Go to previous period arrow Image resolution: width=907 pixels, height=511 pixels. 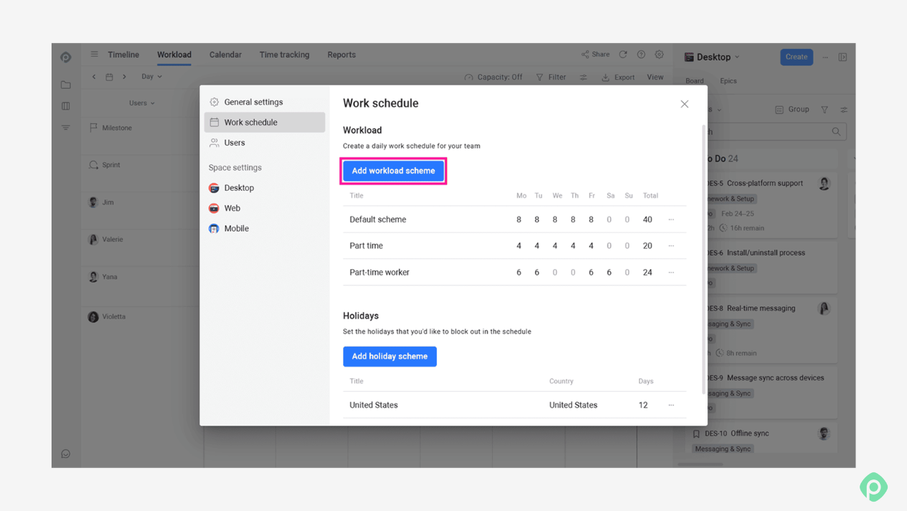(94, 77)
